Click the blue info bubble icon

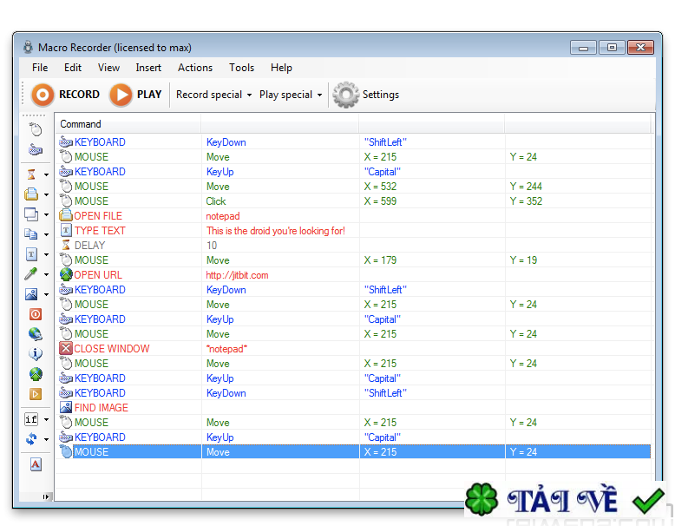35,354
